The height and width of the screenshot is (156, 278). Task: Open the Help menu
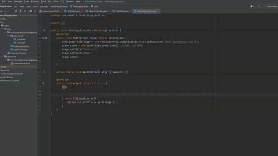coord(78,1)
